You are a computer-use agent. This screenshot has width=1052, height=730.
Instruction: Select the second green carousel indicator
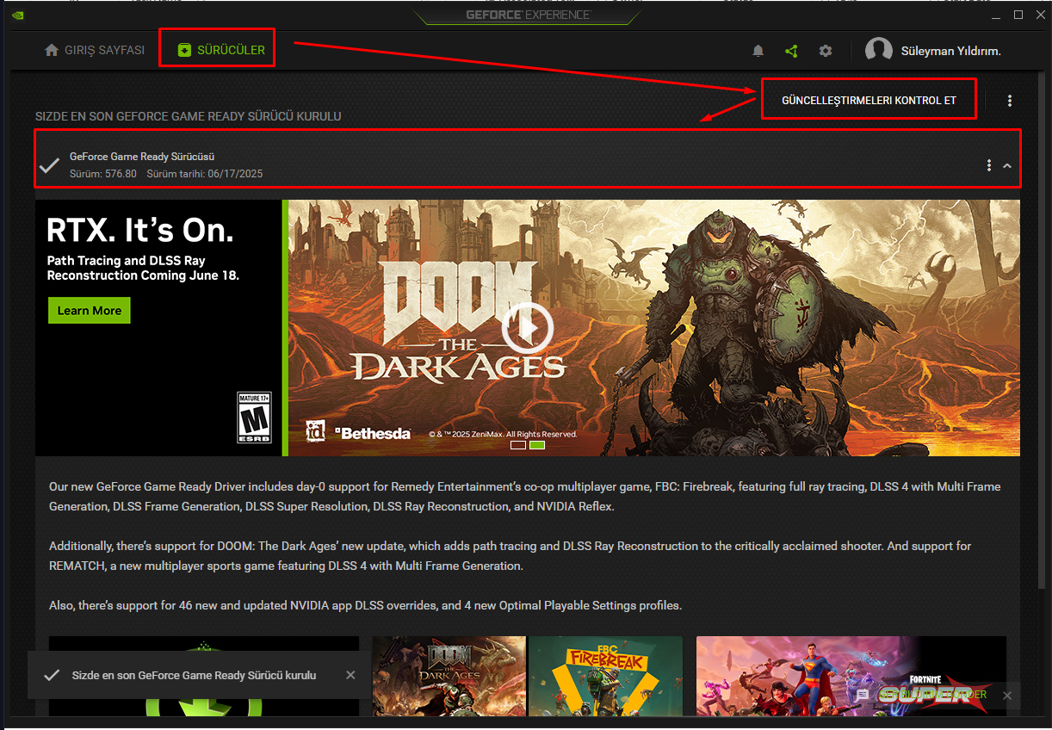point(537,445)
